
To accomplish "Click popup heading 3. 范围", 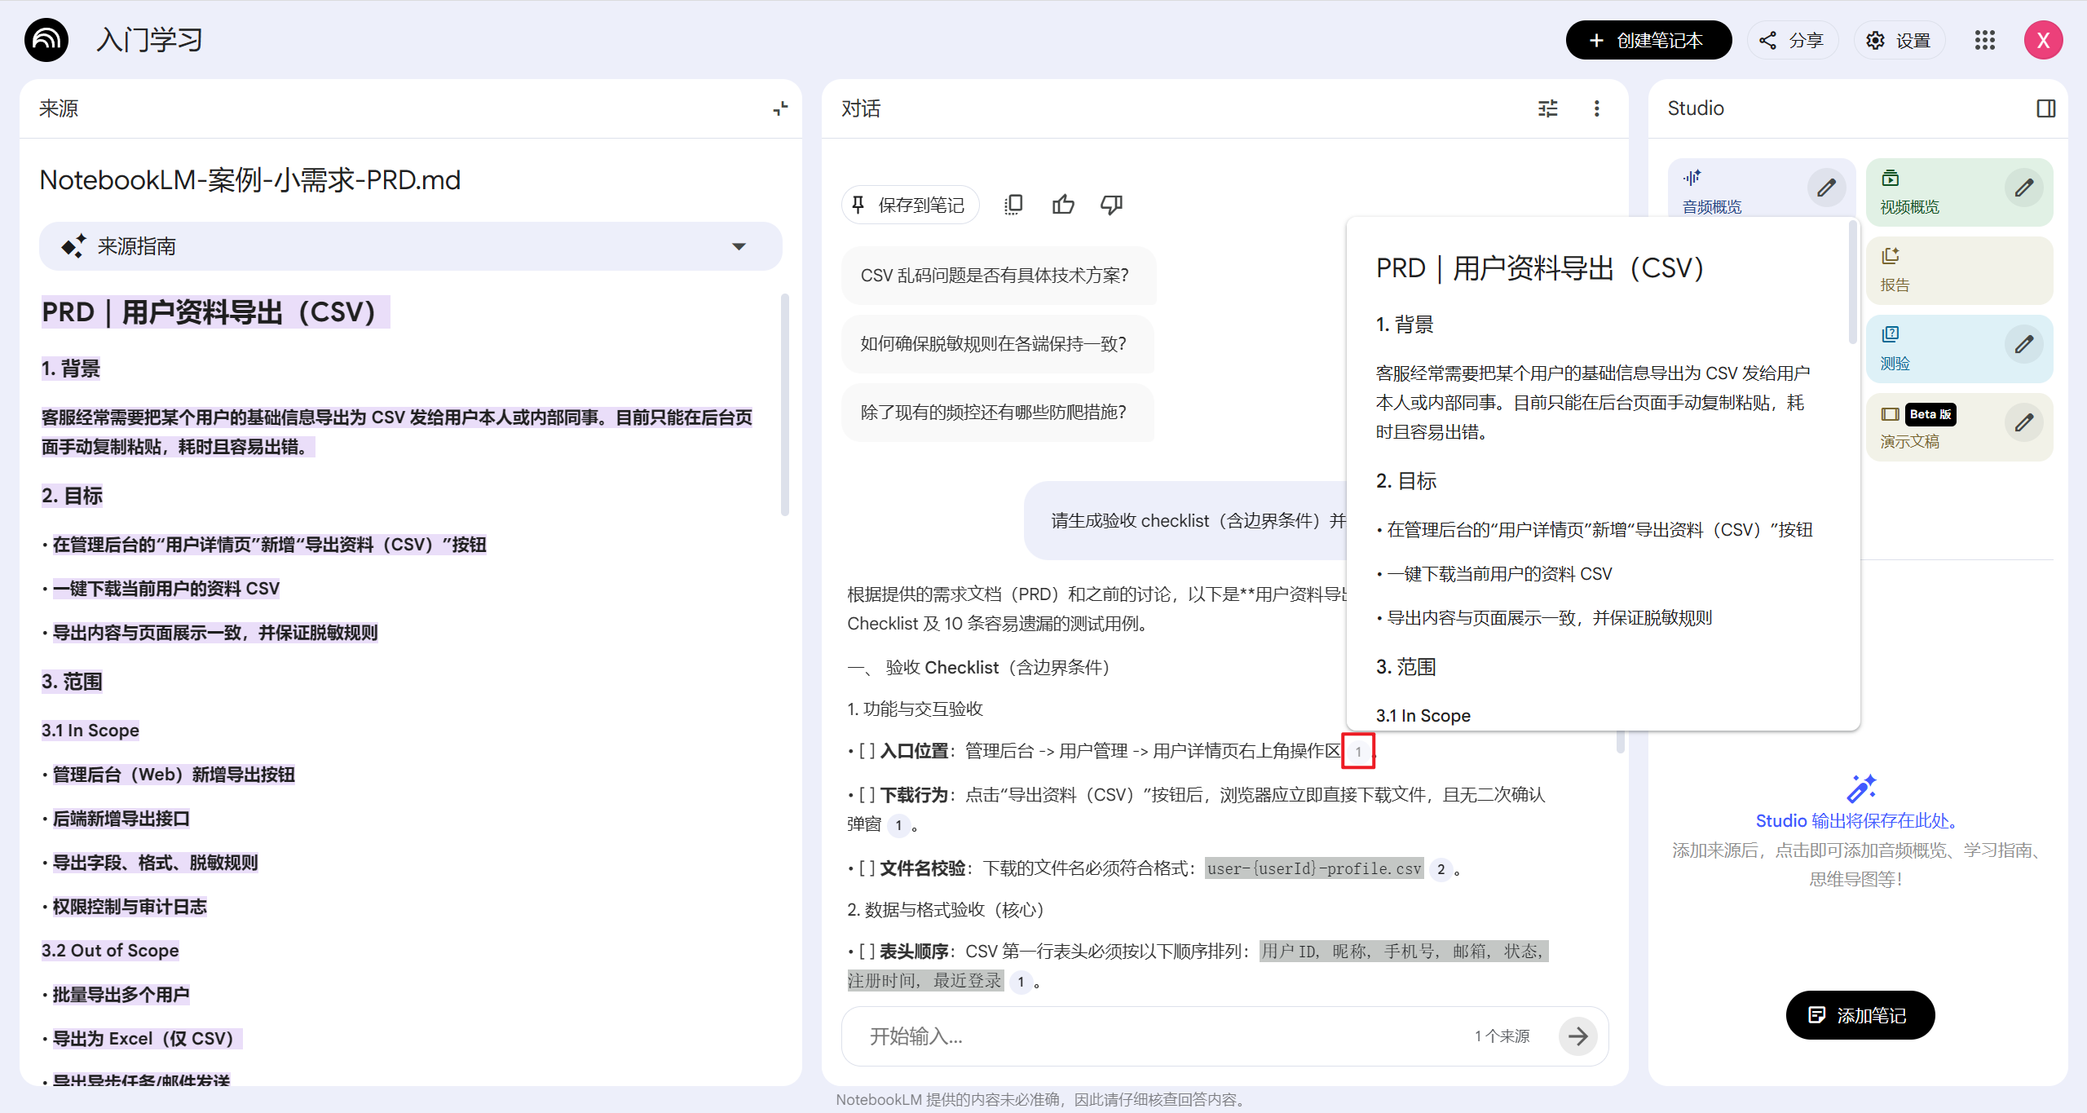I will coord(1406,666).
